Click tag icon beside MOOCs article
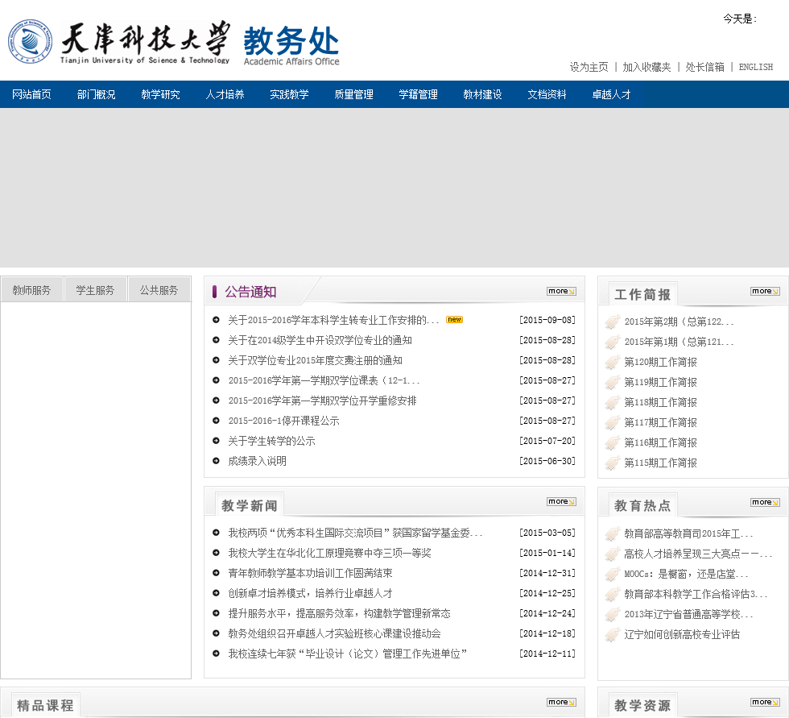The height and width of the screenshot is (718, 789). (x=612, y=575)
